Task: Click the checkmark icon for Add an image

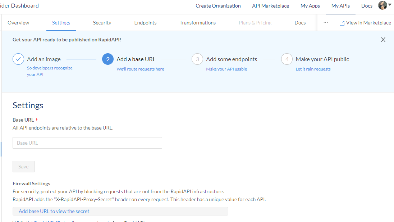Action: 18,59
